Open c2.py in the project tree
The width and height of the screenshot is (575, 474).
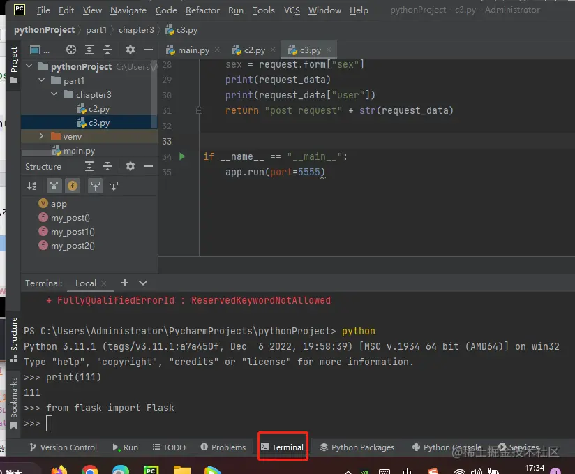click(x=94, y=109)
